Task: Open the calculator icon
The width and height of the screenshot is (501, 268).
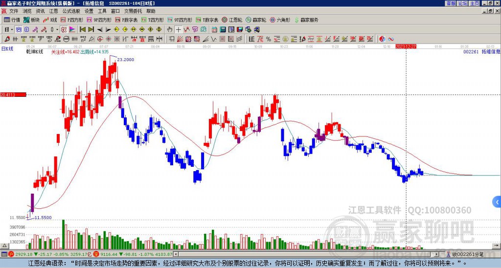Action: tap(223, 30)
